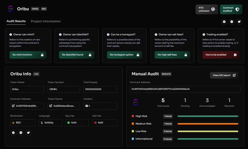Open the website globe icon near the tabs
Screen dimensions: 248x149
224,21
